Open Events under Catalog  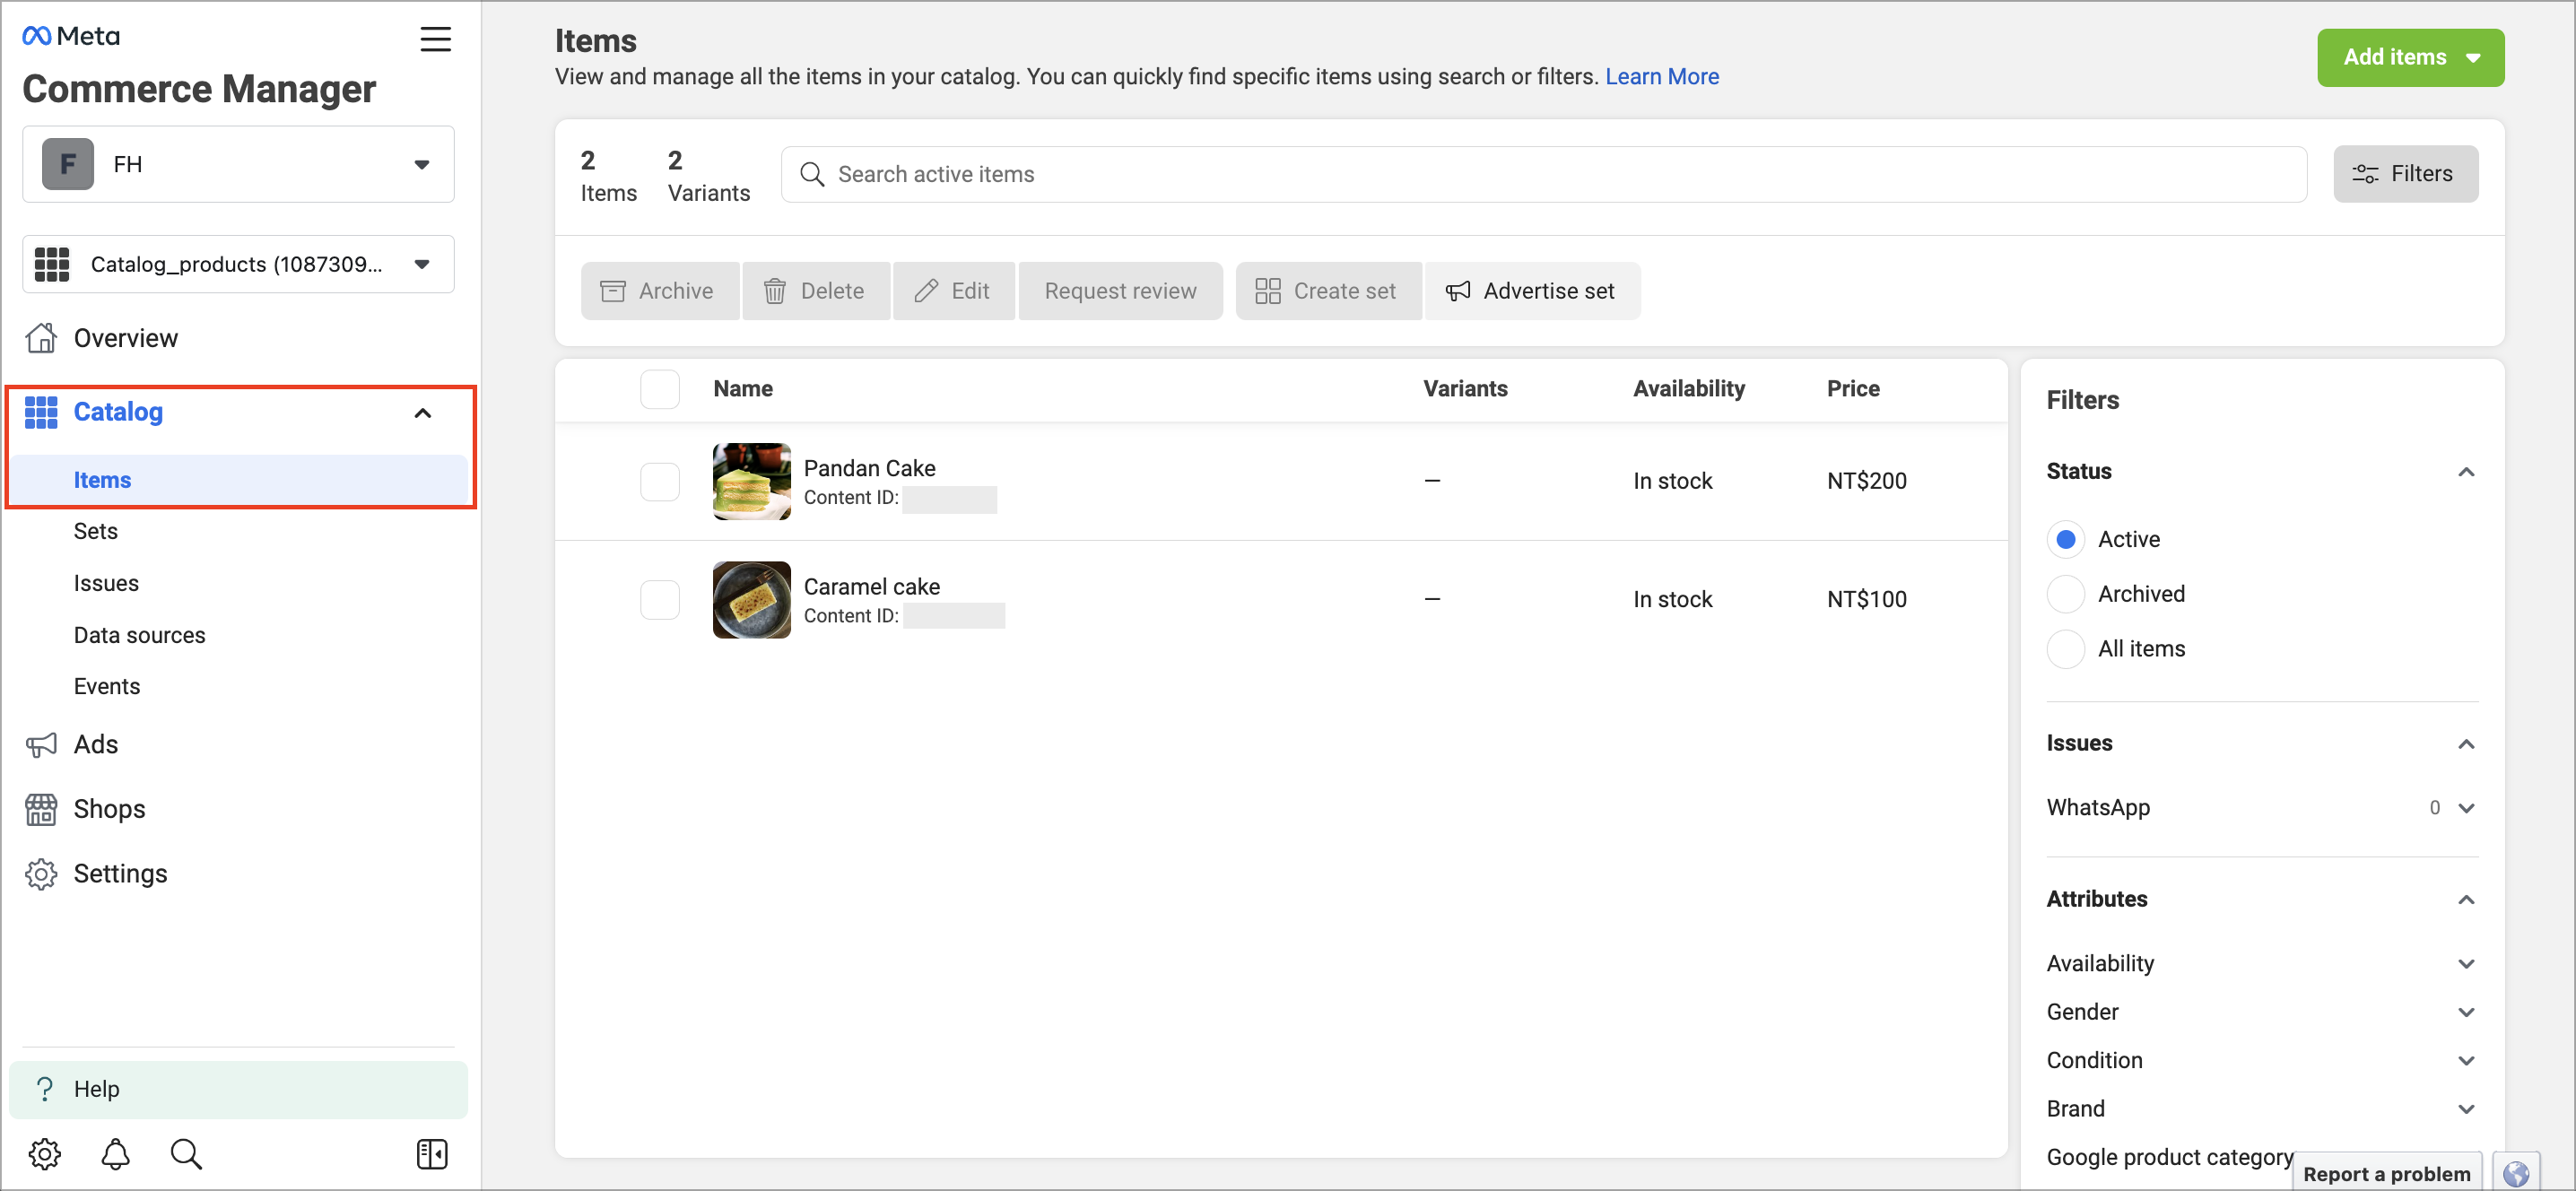[x=107, y=687]
